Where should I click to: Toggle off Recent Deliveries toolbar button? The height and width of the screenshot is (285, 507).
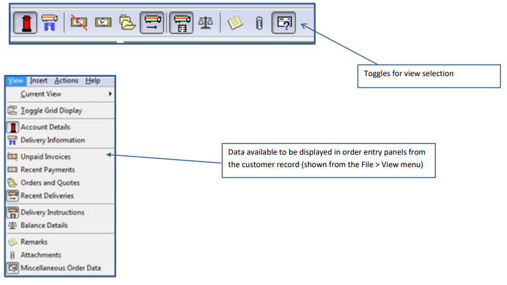click(152, 23)
